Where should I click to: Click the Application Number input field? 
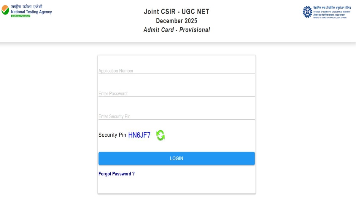click(x=177, y=71)
